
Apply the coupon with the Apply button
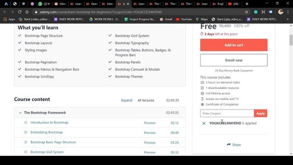(260, 113)
